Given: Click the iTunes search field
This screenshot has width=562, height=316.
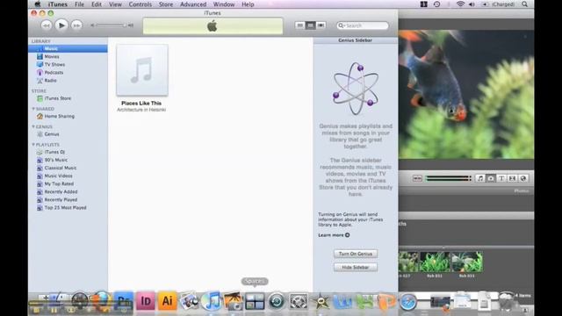Looking at the screenshot, I should (x=363, y=25).
